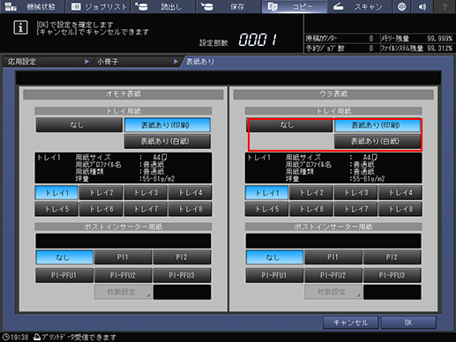This screenshot has width=456, height=342.
Task: Click the globe icon in top bar
Action: (x=401, y=6)
